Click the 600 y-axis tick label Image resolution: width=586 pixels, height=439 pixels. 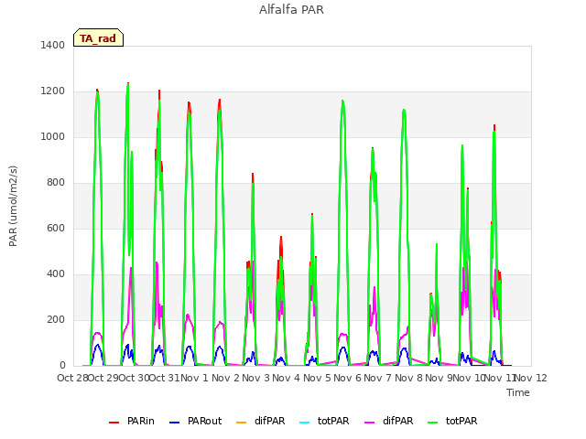(x=56, y=228)
